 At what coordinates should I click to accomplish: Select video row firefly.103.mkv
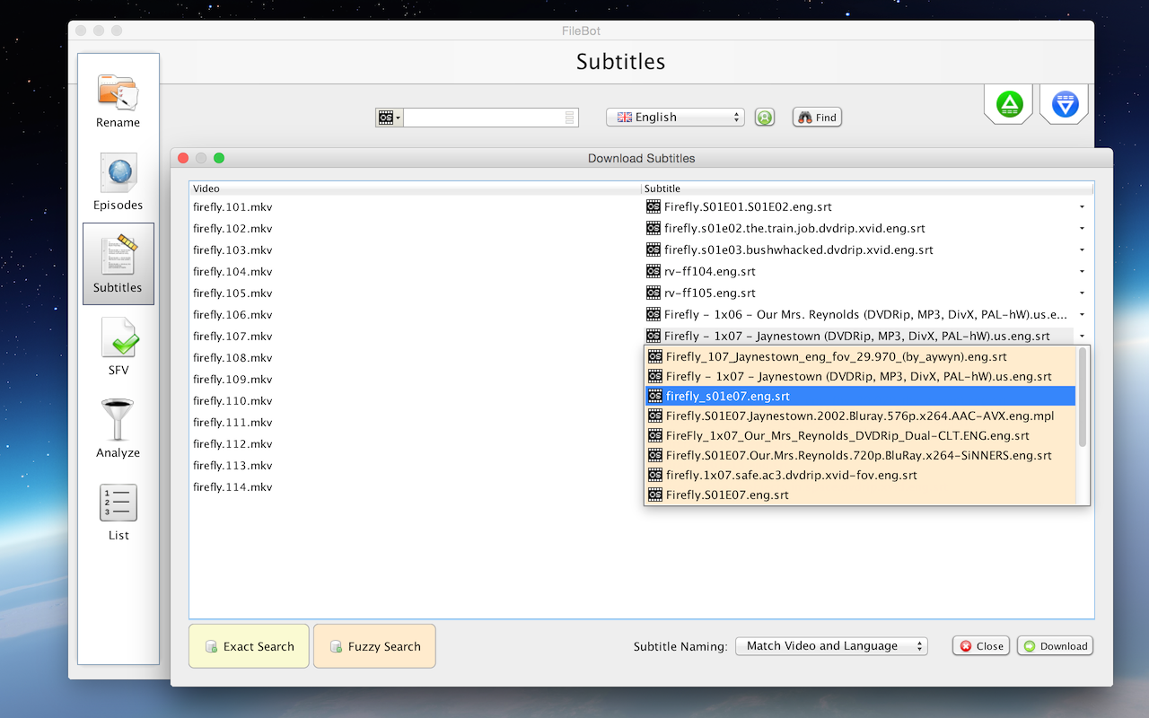click(232, 250)
